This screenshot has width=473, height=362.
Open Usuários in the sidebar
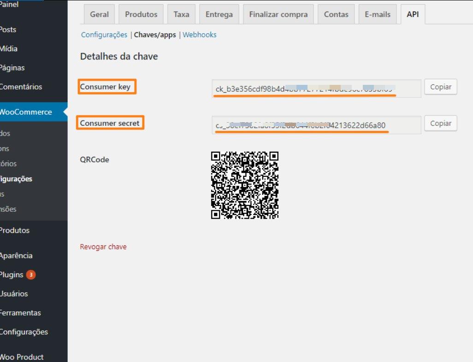pos(13,294)
